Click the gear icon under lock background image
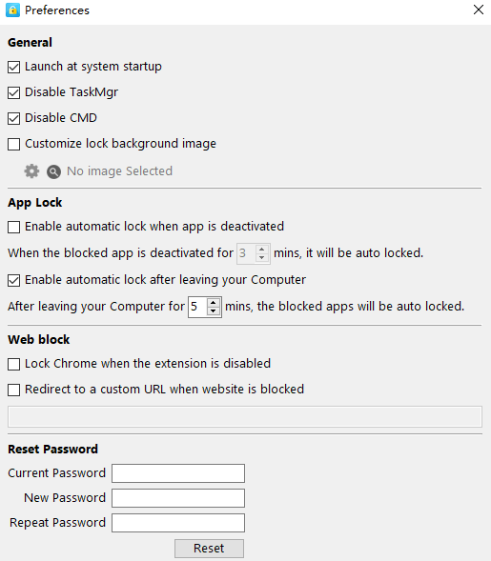The image size is (491, 561). click(31, 171)
